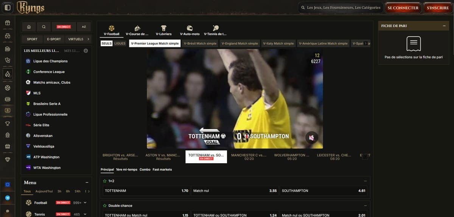This screenshot has width=454, height=217.
Task: Open Fast markets tab
Action: coord(162,169)
